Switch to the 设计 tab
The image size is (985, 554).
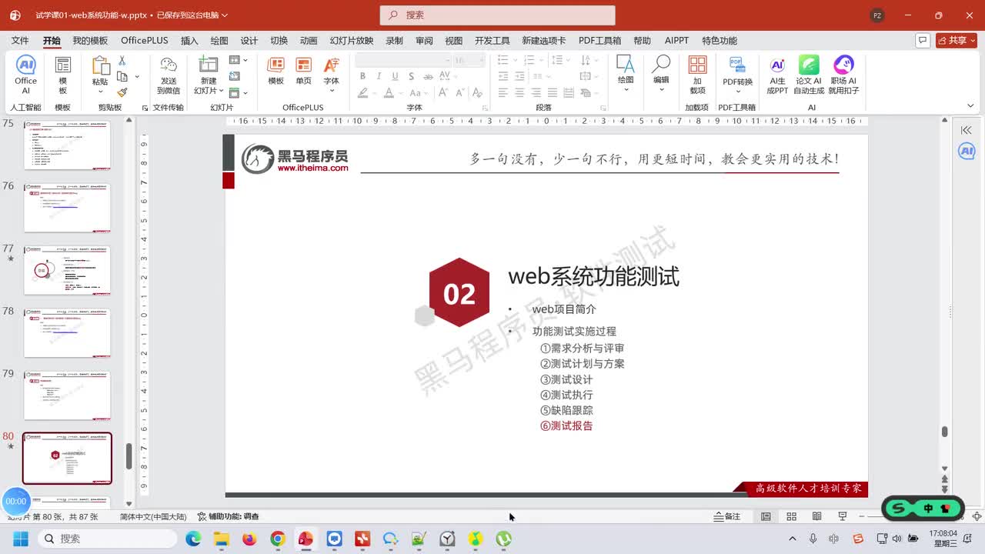249,41
